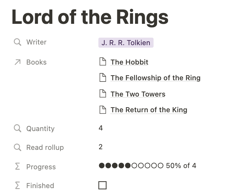Click the Finished formula sigma icon

click(18, 185)
